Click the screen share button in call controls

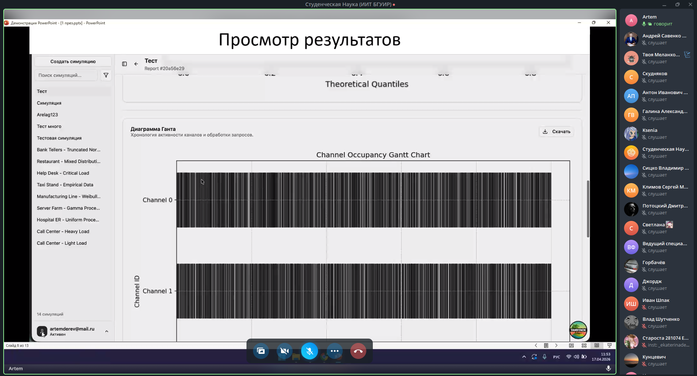tap(261, 351)
